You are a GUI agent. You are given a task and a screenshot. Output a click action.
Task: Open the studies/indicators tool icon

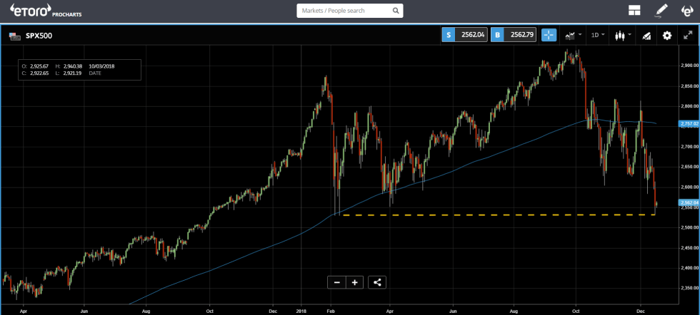point(646,35)
